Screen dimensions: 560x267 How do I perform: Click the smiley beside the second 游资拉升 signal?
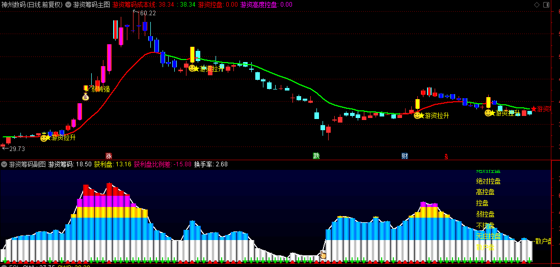(192, 68)
